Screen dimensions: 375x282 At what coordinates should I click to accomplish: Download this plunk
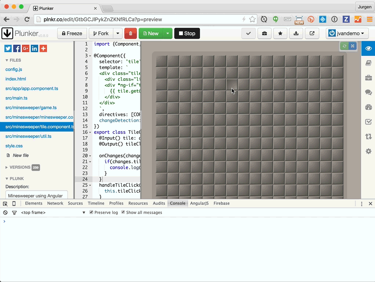pyautogui.click(x=296, y=33)
